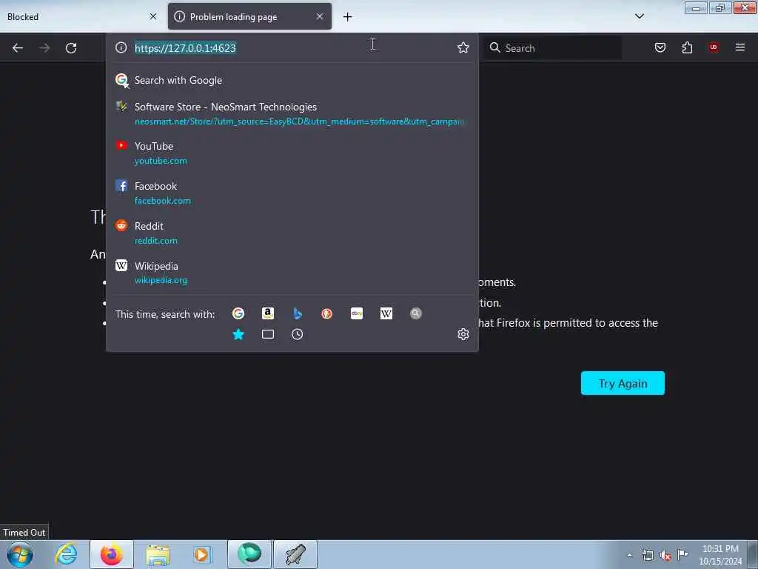Open the Extensions puzzle icon

[x=687, y=47]
